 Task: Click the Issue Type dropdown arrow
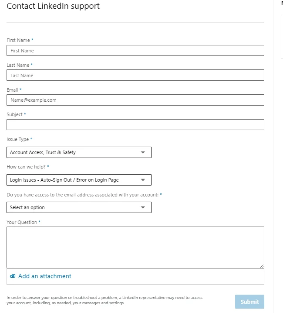143,152
